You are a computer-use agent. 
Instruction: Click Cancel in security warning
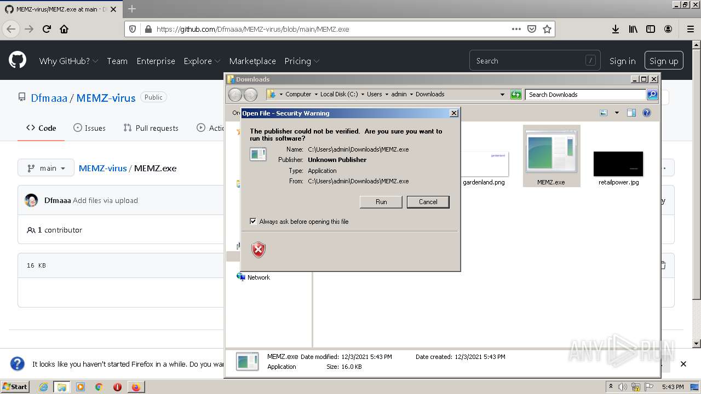point(428,202)
